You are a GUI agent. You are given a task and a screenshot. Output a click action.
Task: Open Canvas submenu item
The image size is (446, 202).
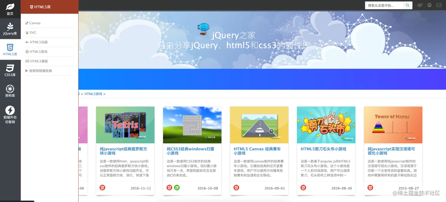[x=50, y=23]
